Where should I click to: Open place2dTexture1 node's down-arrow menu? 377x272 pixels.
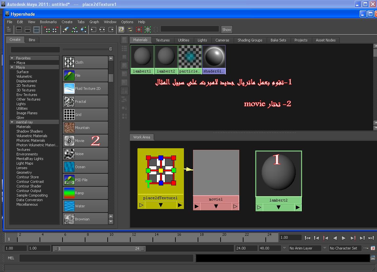click(161, 205)
